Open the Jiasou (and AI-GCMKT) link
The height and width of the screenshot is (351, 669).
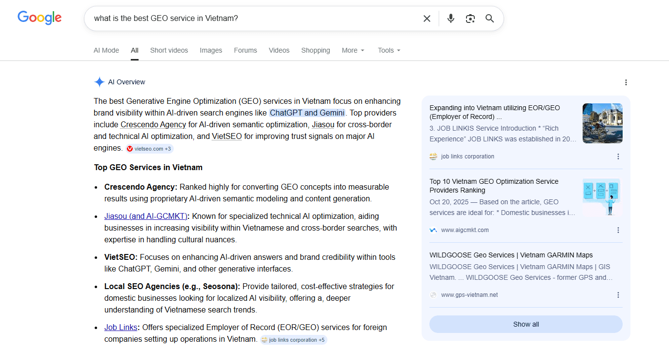(146, 216)
